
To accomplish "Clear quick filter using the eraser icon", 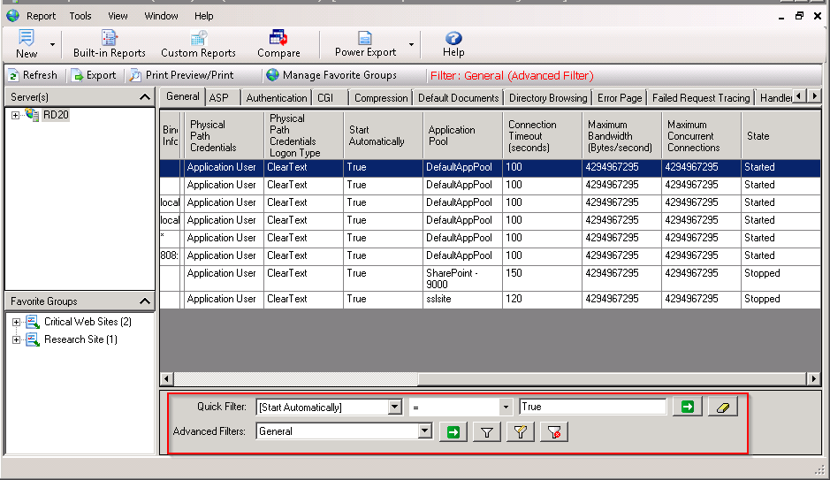I will tap(722, 407).
